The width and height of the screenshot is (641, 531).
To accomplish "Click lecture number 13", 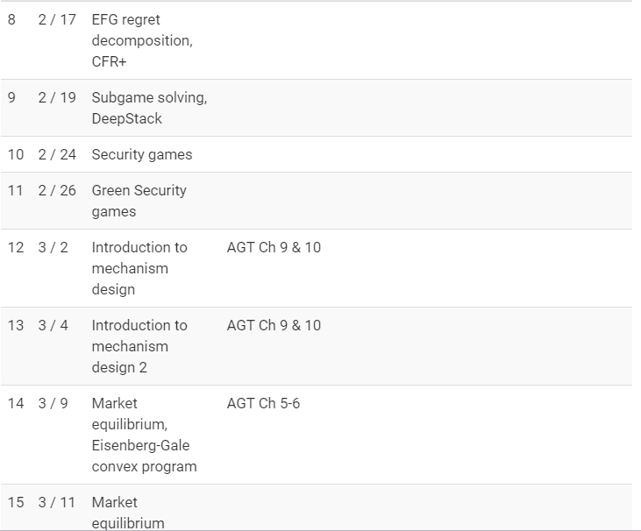I will 16,325.
